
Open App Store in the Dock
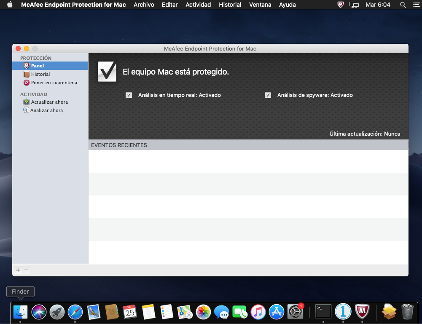277,312
